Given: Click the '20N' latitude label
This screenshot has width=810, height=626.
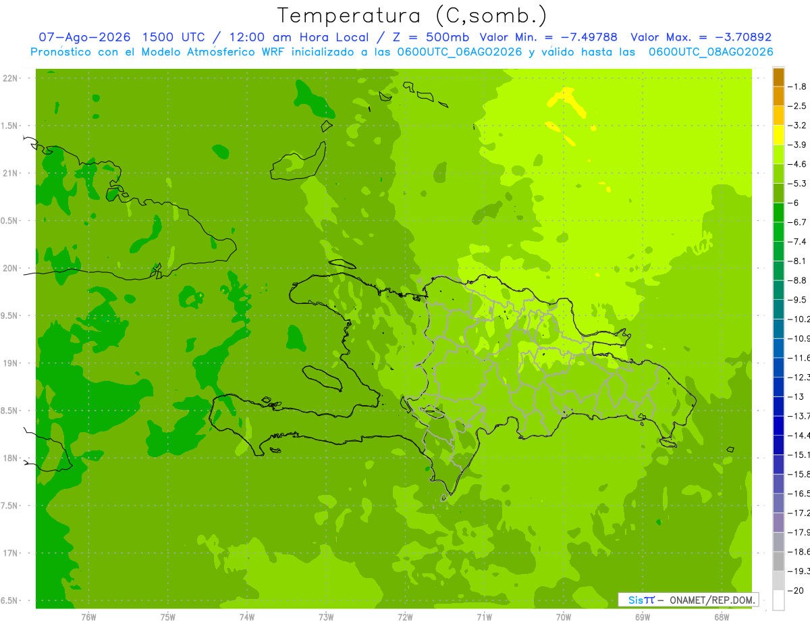Looking at the screenshot, I should coord(10,268).
